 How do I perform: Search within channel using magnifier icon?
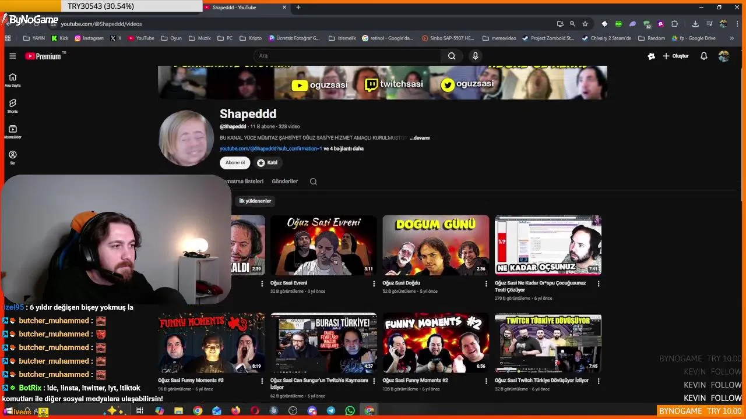(313, 182)
